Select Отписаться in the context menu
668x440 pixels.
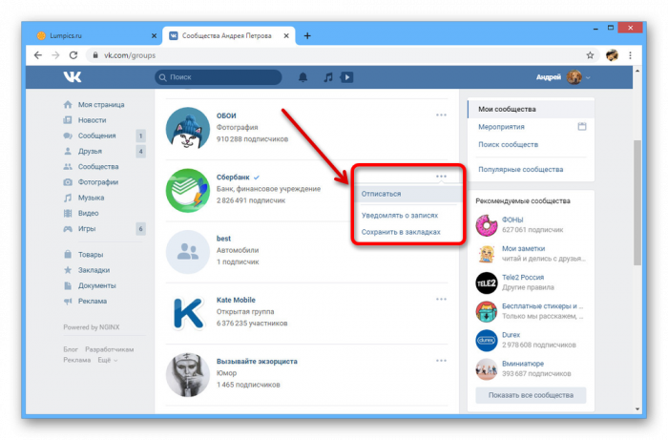382,194
